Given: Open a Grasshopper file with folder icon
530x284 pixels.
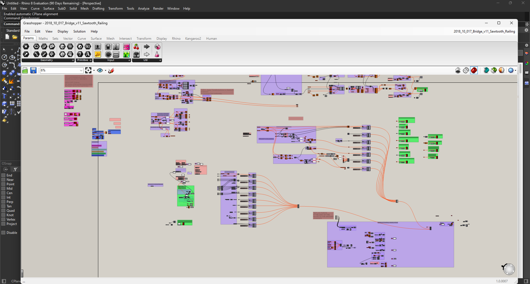Looking at the screenshot, I should (25, 71).
